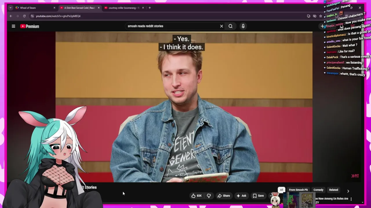Install app icon in address bar

[x=308, y=16]
